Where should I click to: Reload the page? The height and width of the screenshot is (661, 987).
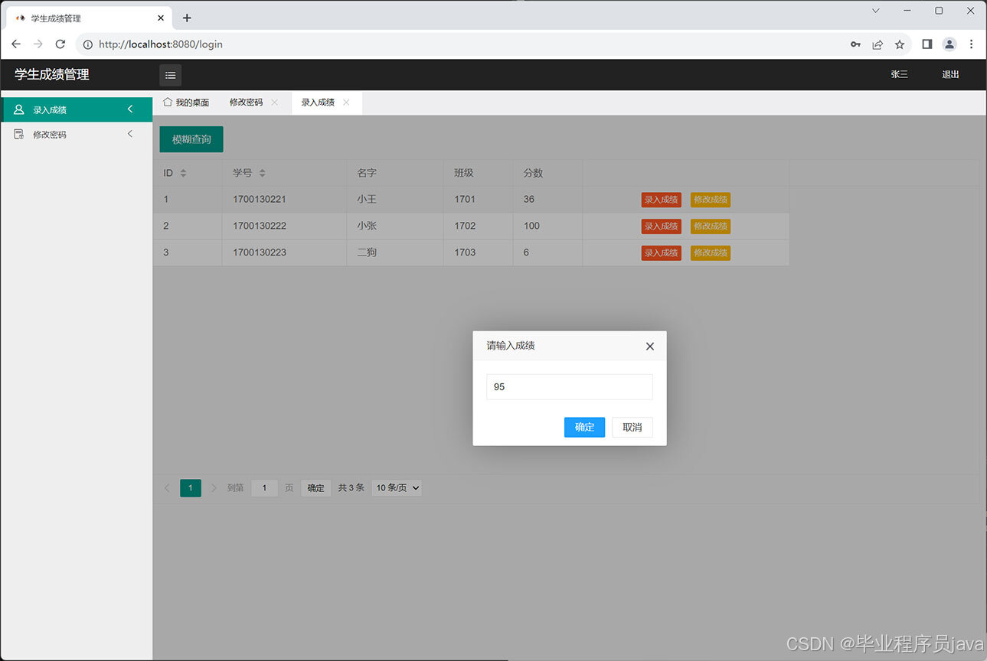pyautogui.click(x=60, y=44)
